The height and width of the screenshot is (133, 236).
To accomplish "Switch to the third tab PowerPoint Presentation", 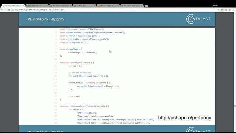I will click(x=60, y=6).
